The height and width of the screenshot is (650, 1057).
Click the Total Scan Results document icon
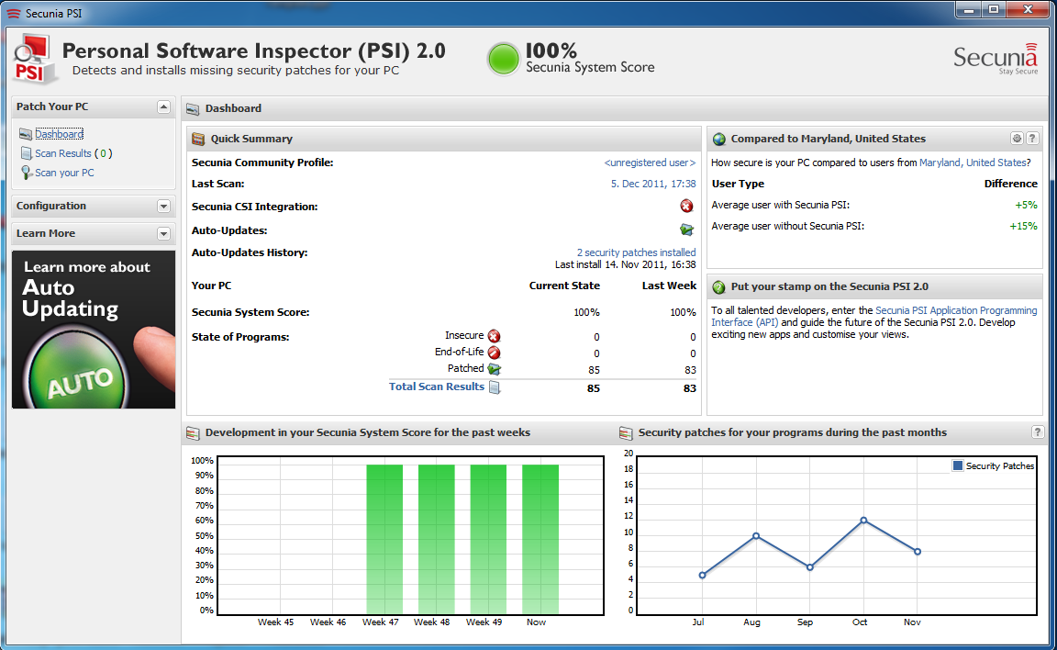click(495, 387)
